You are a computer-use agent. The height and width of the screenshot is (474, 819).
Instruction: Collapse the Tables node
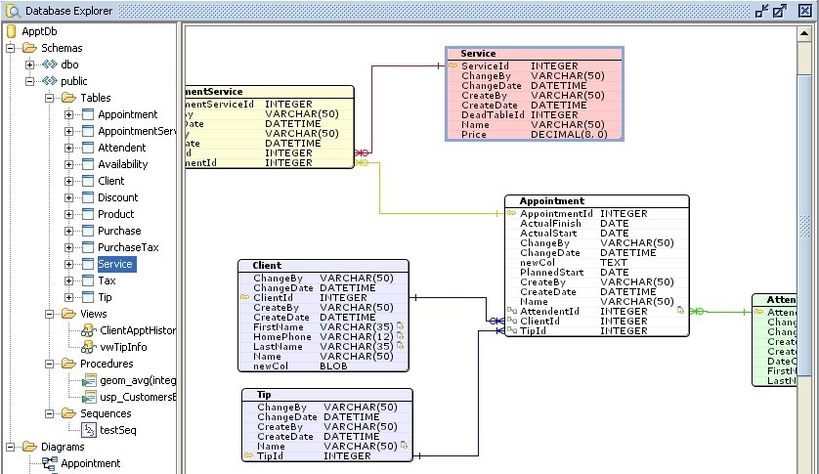[x=49, y=98]
